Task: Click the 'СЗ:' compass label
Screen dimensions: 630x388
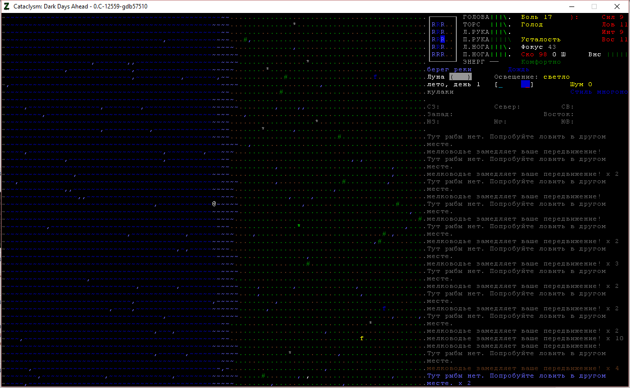Action: (433, 107)
